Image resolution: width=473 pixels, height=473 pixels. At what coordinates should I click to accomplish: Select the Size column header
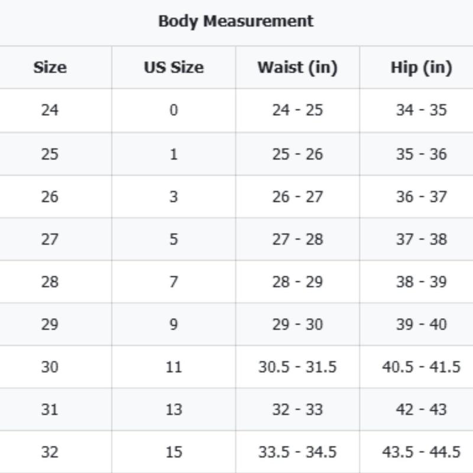coord(50,67)
